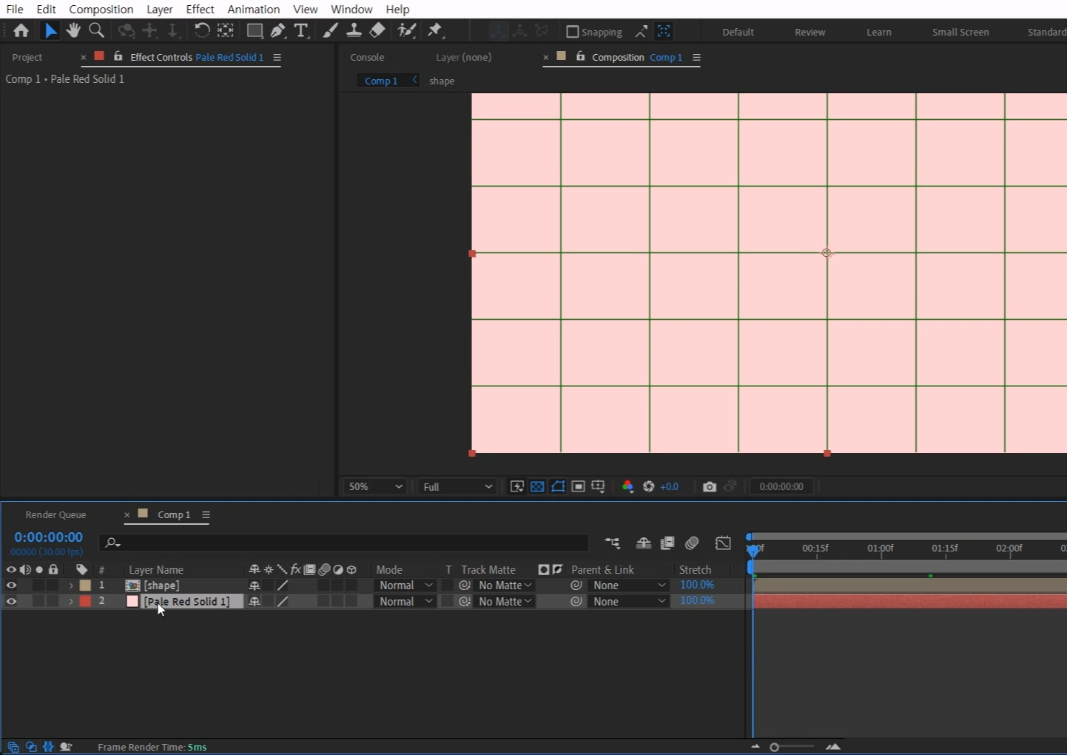Click the timeline layer search field
The width and height of the screenshot is (1067, 755).
point(344,543)
